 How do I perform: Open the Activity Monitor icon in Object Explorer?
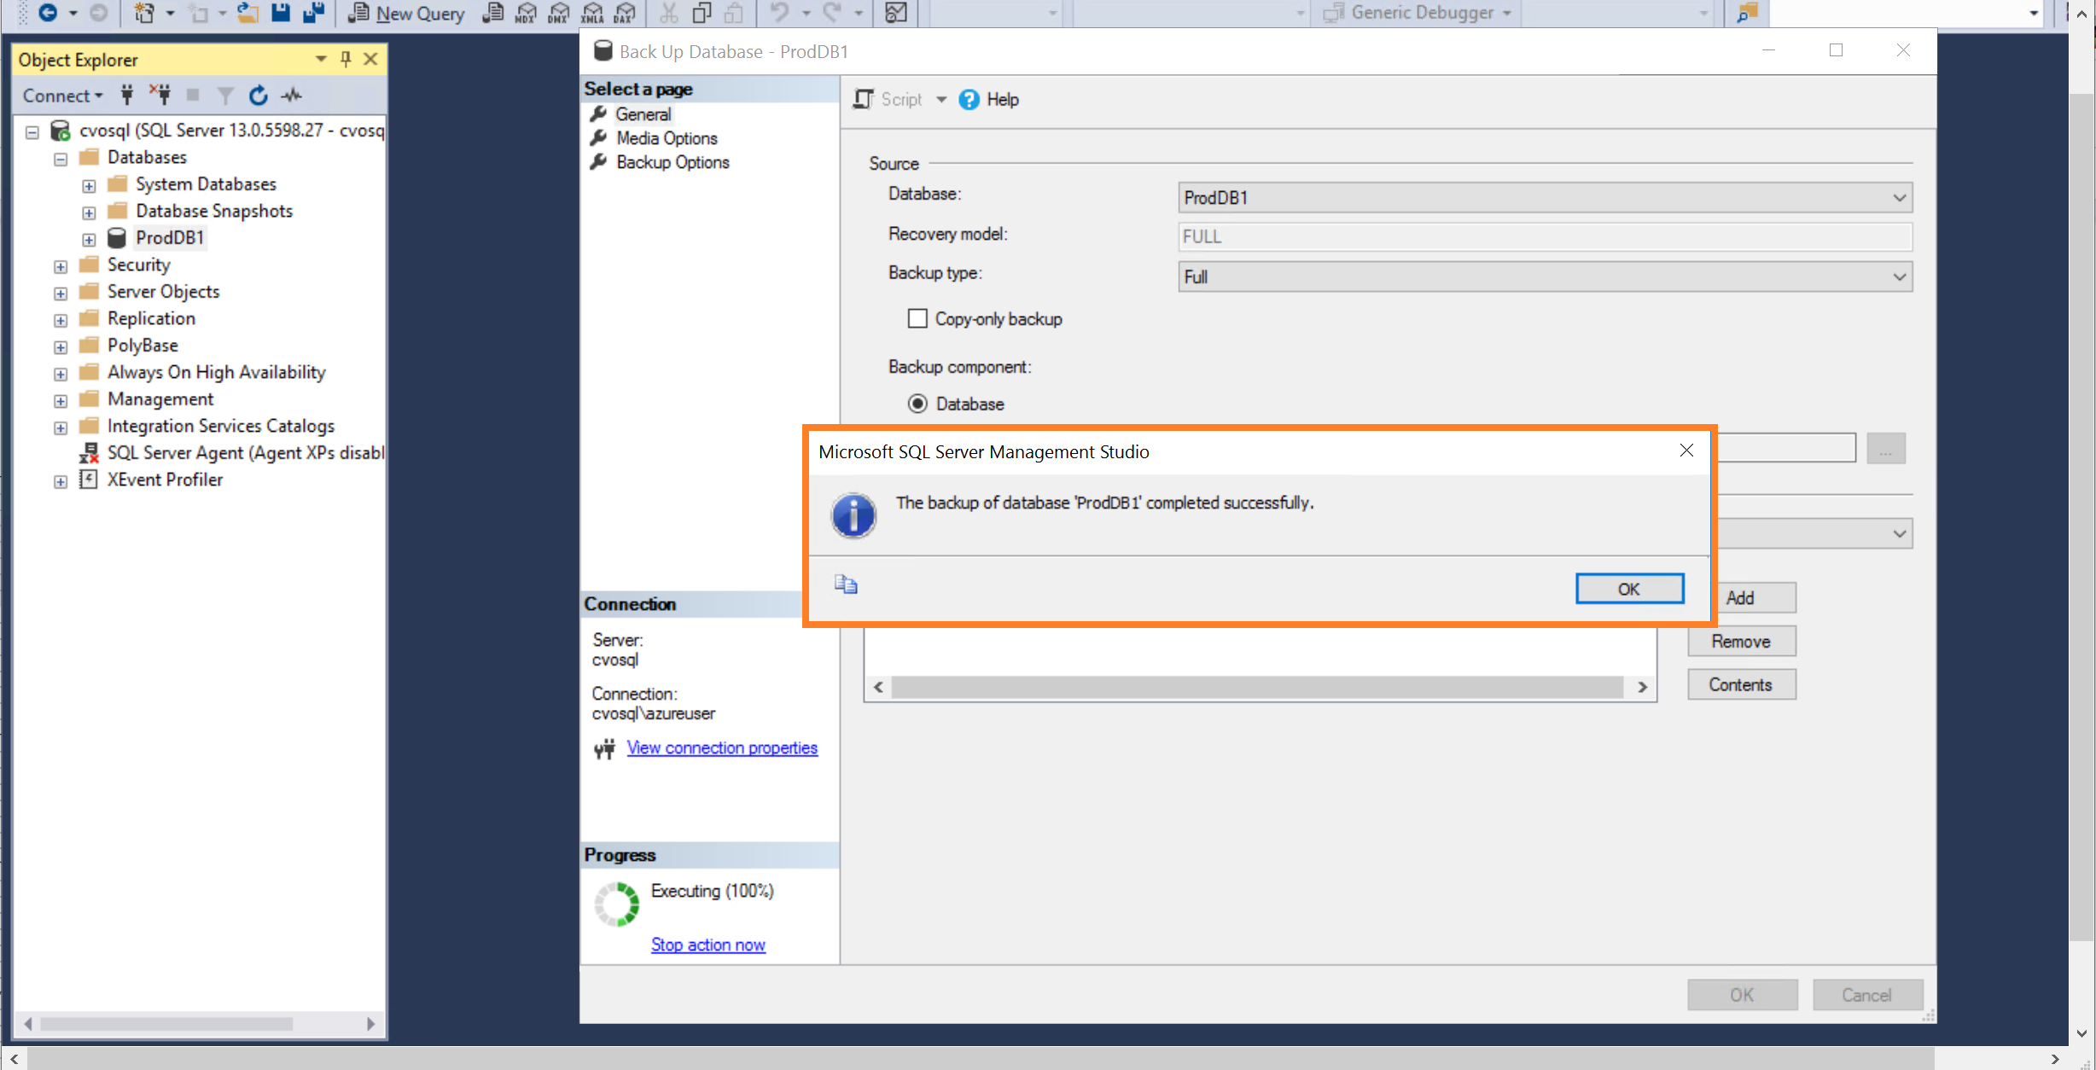pos(292,96)
